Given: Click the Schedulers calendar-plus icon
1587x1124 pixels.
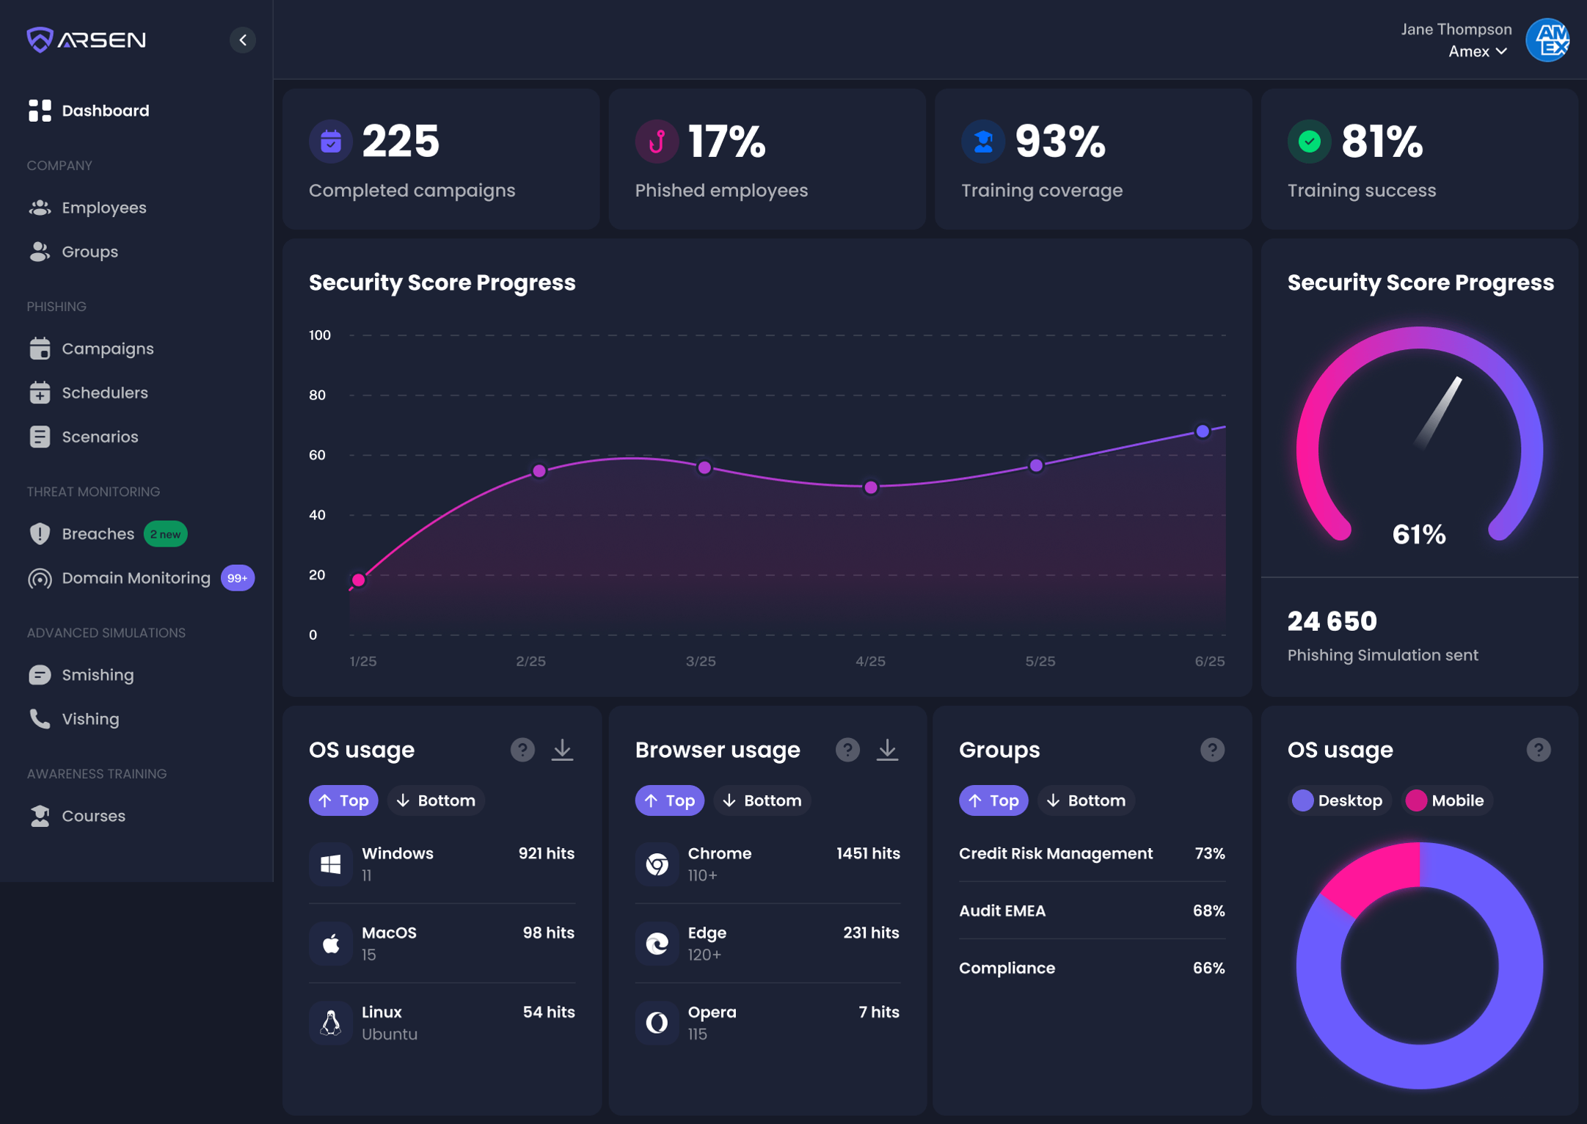Looking at the screenshot, I should pyautogui.click(x=40, y=393).
